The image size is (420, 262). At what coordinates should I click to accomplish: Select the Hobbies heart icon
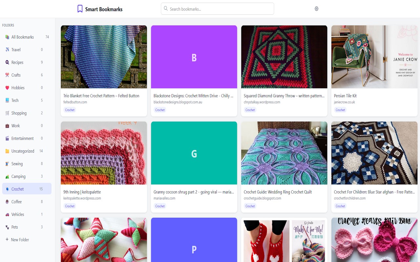point(7,88)
